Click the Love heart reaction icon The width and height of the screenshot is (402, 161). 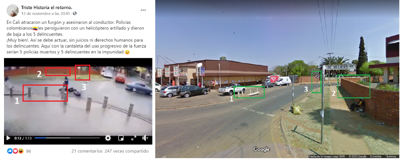[15, 151]
